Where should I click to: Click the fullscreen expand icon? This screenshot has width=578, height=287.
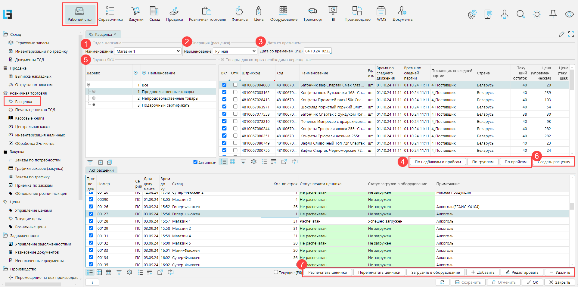click(571, 34)
